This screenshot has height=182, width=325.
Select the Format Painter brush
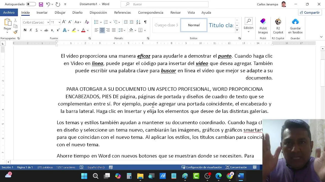click(15, 32)
